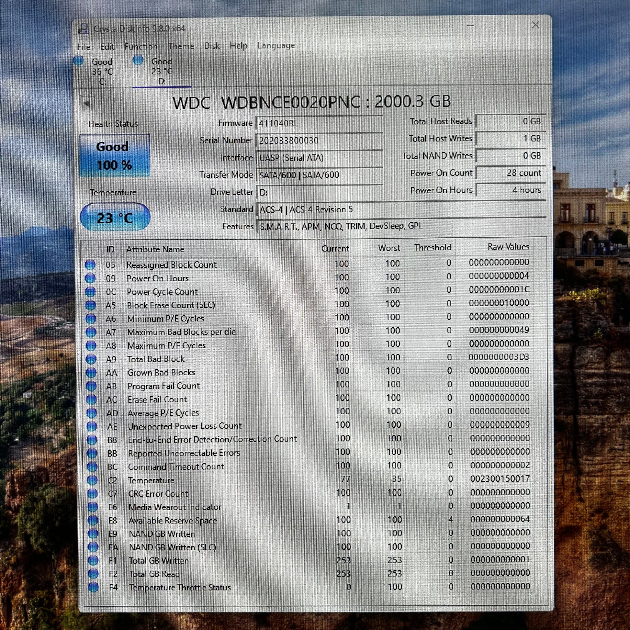Image resolution: width=630 pixels, height=630 pixels.
Task: Click the Current column header
Action: pos(335,249)
